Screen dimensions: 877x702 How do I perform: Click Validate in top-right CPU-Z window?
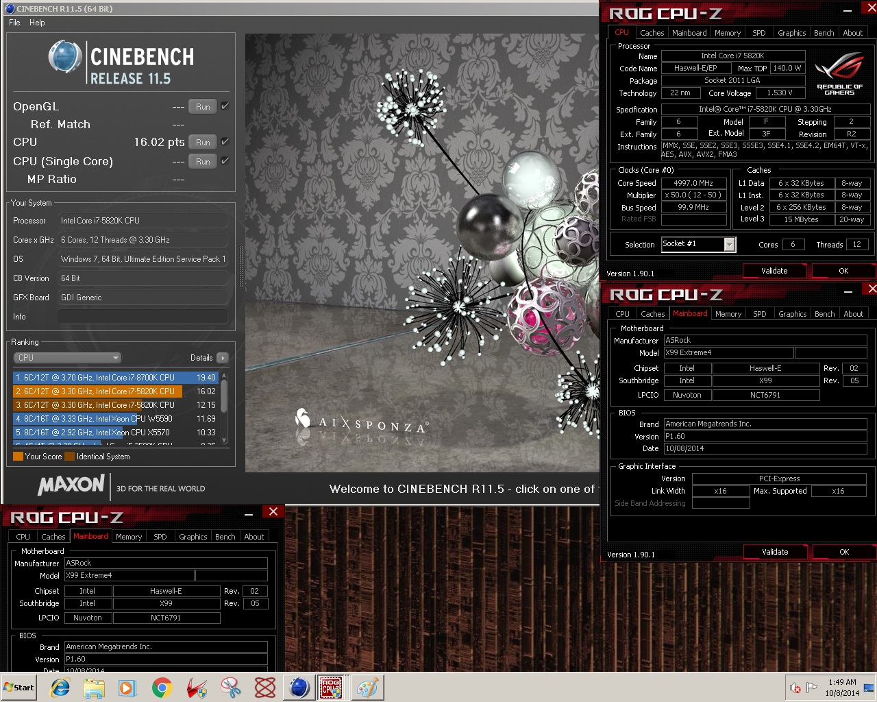click(x=775, y=271)
